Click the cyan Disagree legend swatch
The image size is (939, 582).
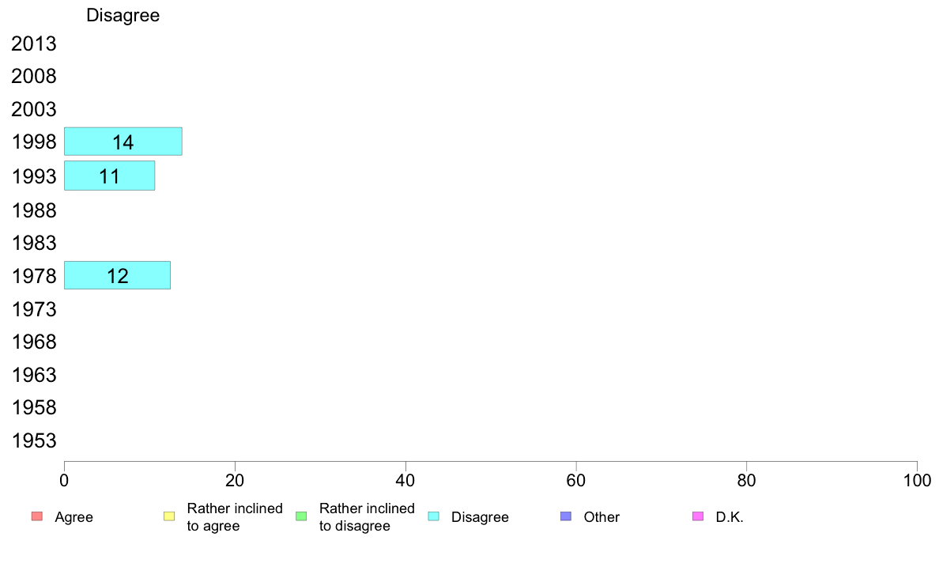[434, 516]
